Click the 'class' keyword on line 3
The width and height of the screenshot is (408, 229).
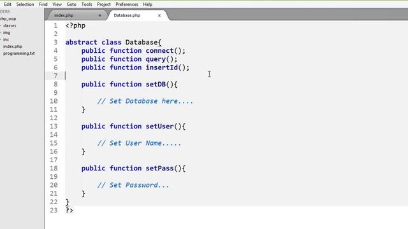112,42
